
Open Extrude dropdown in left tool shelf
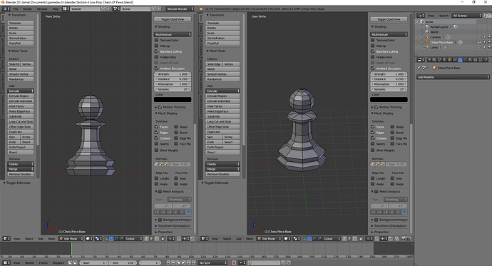coord(21,91)
